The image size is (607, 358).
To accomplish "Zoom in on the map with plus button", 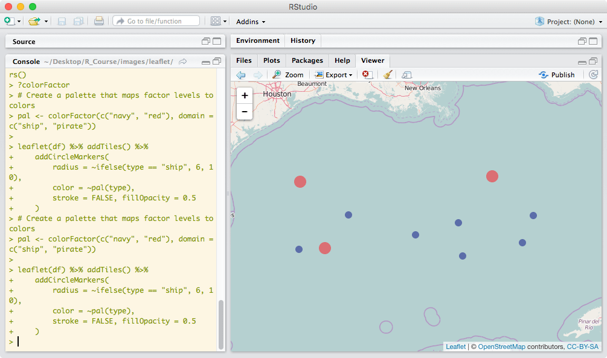I will click(245, 96).
